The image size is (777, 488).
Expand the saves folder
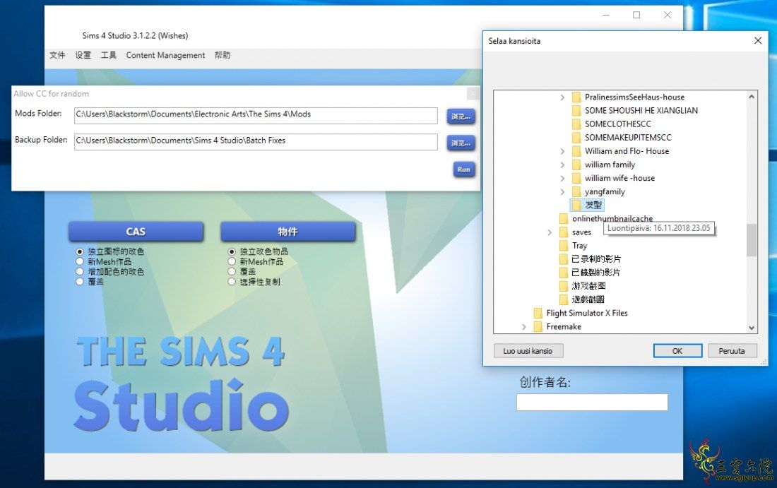point(550,232)
